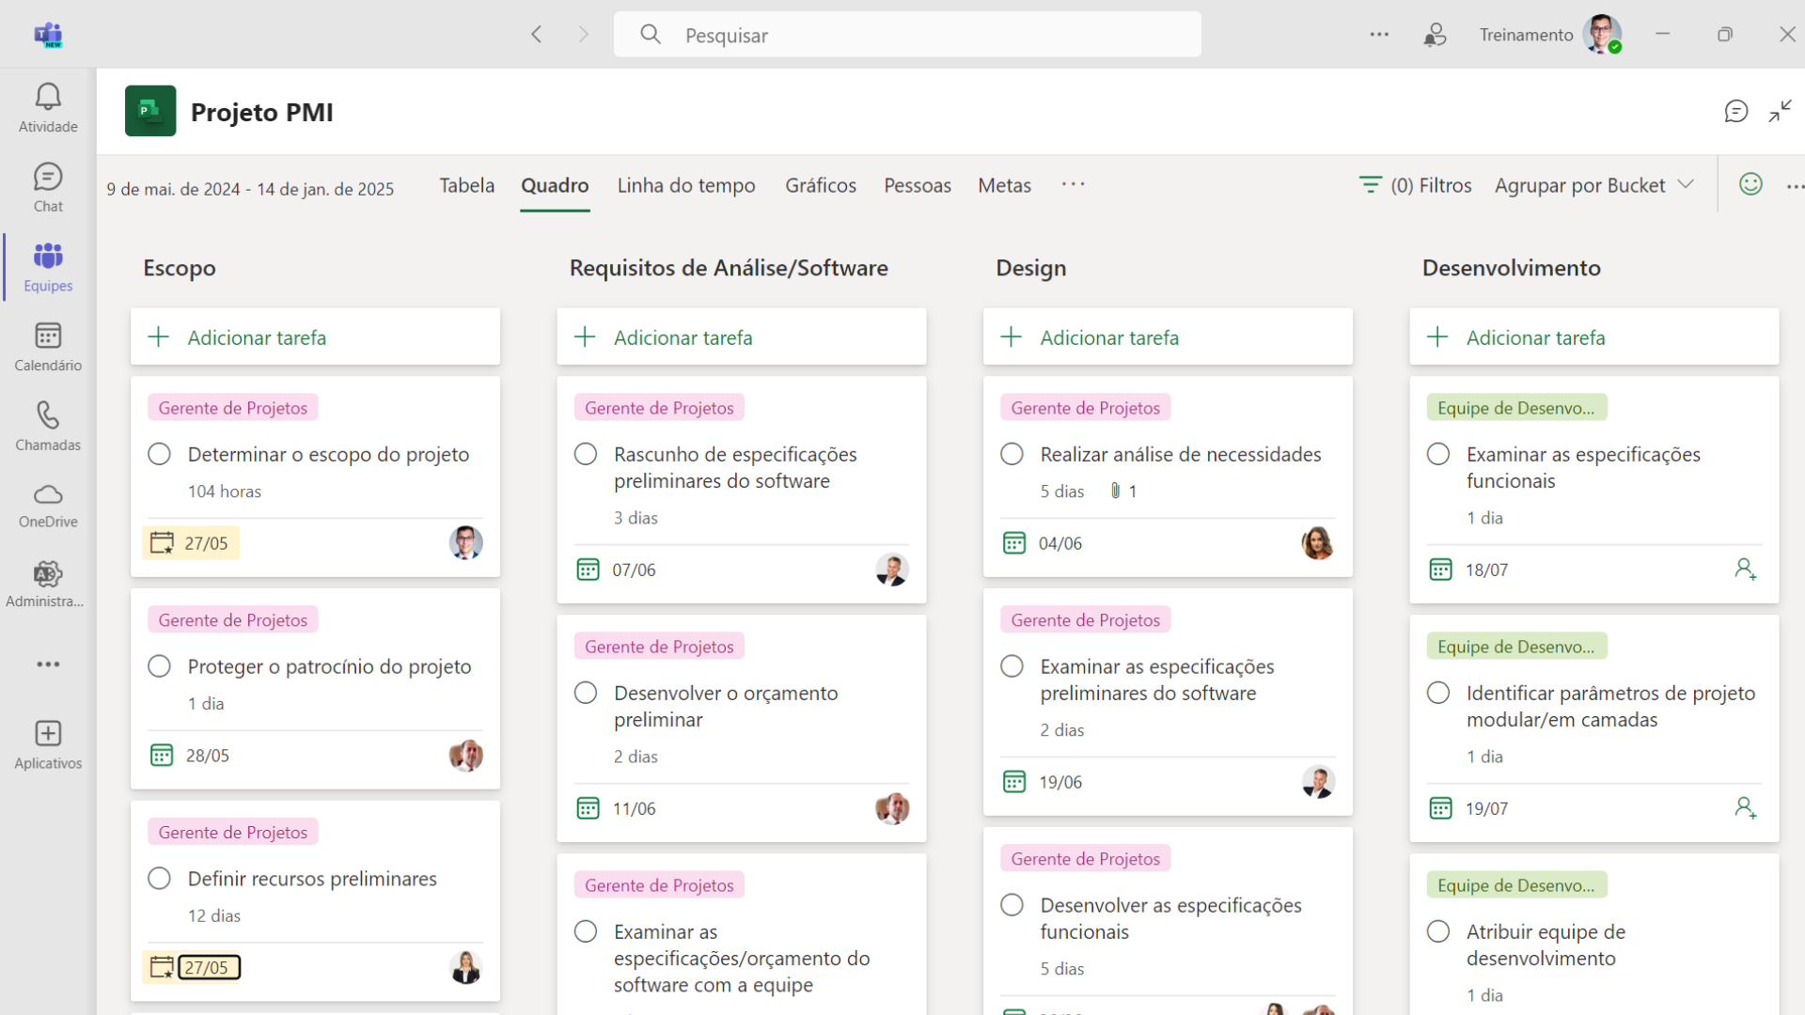
Task: Open the tab conversation icon
Action: (1735, 112)
